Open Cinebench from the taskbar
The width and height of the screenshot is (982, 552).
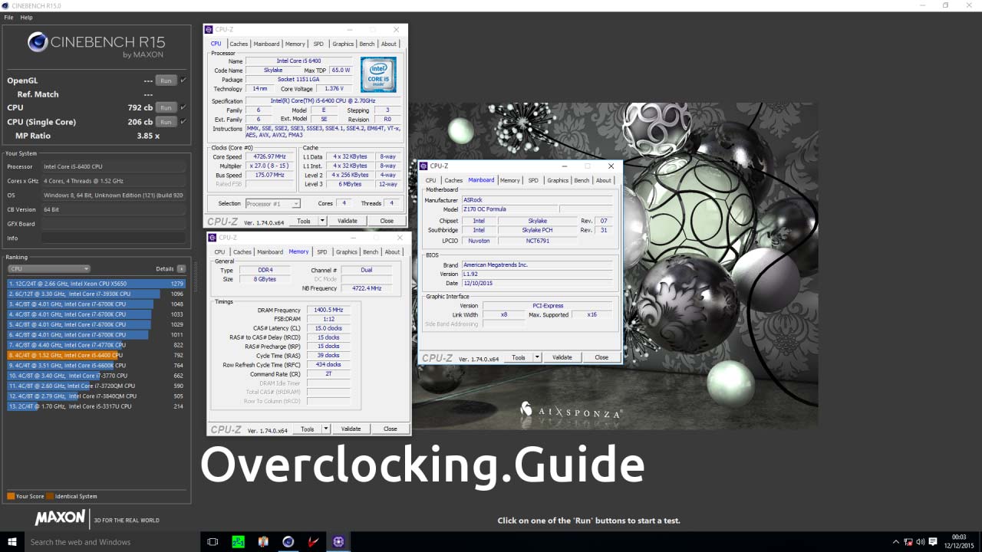pyautogui.click(x=288, y=541)
